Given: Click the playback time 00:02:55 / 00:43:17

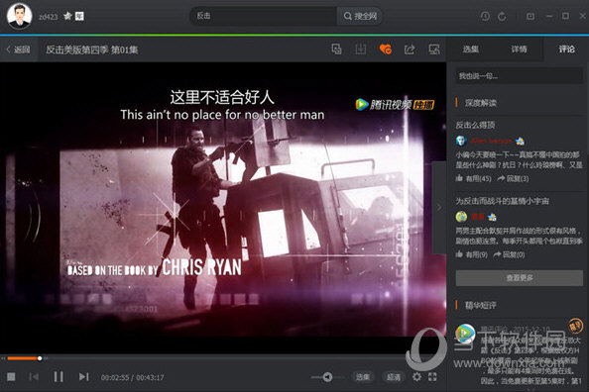Looking at the screenshot, I should pos(132,377).
